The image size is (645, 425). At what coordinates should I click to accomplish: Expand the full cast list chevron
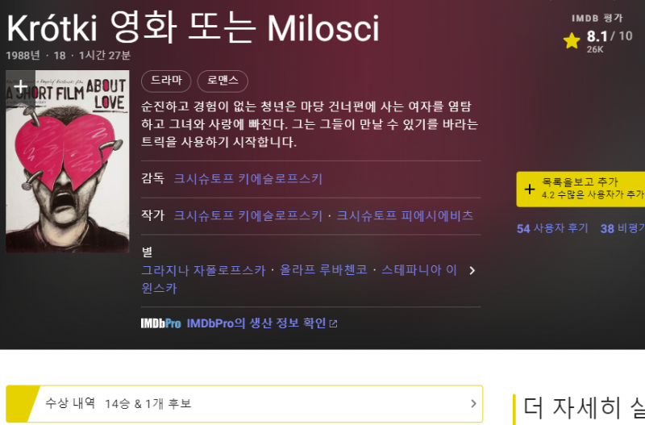pos(472,270)
